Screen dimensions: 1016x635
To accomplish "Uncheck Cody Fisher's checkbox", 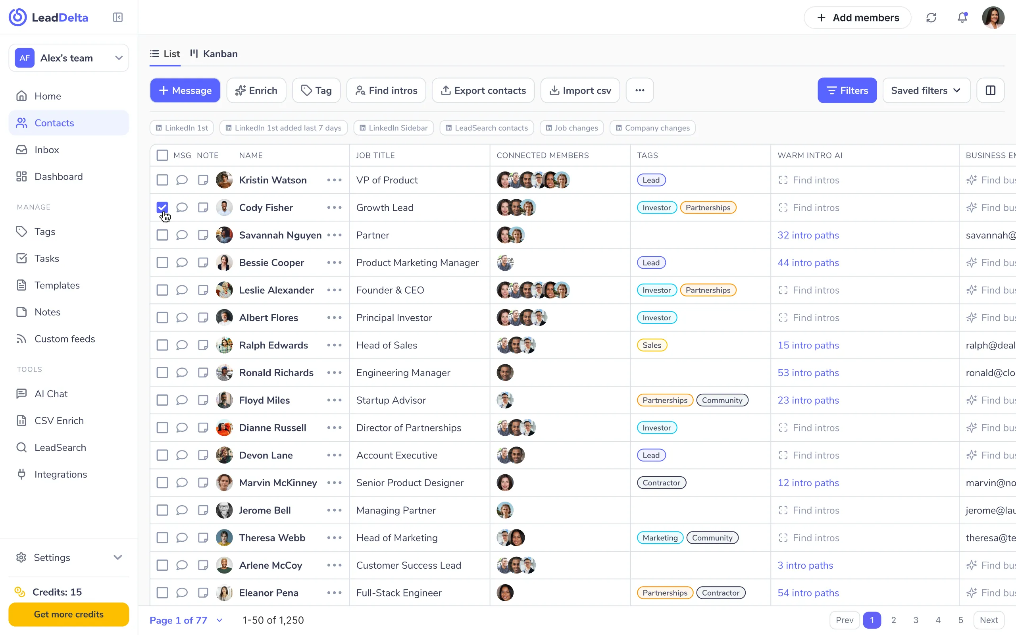I will pos(162,208).
